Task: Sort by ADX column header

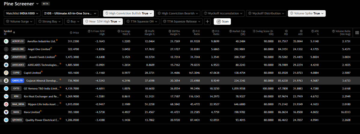Action: 301,33
